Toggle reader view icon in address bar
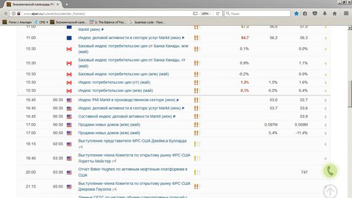 coord(195,14)
